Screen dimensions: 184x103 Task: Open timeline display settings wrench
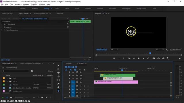click(x=84, y=70)
